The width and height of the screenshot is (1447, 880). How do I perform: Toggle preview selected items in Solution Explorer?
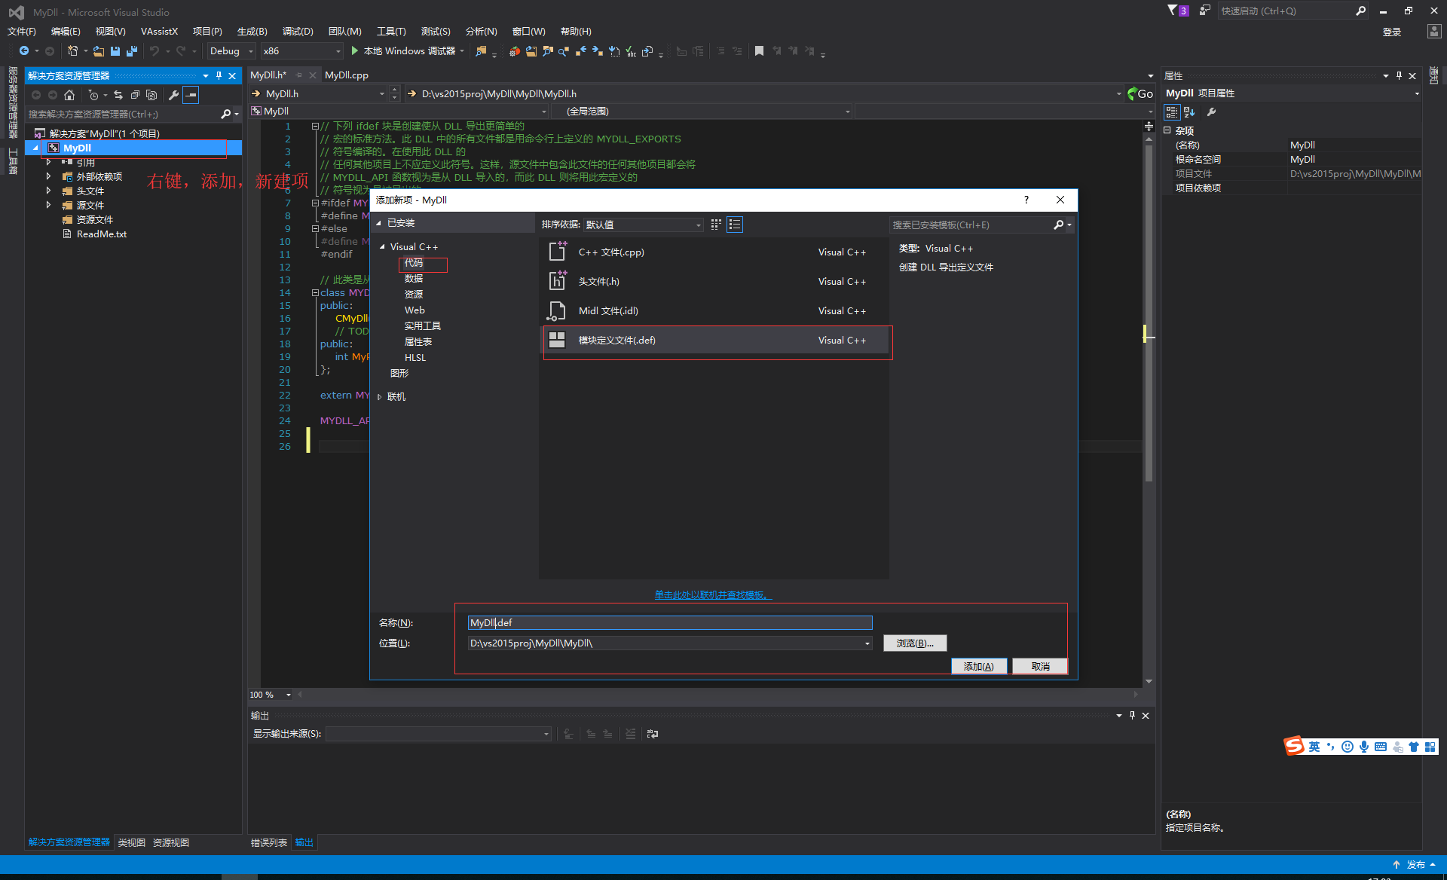click(x=191, y=95)
